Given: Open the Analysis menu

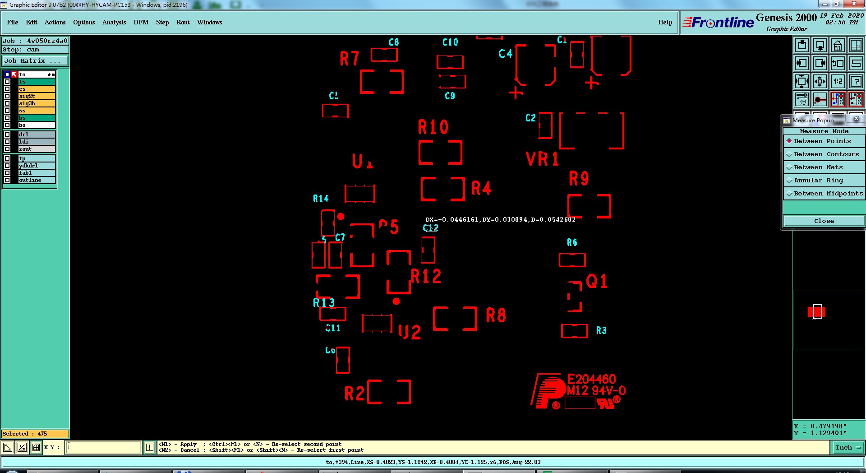Looking at the screenshot, I should coord(114,22).
